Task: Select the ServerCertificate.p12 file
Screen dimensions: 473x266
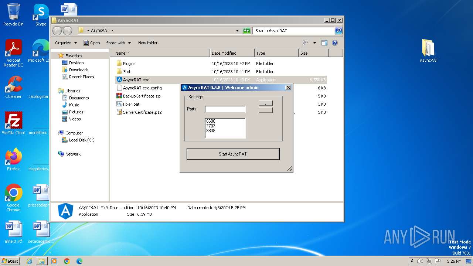Action: (142, 112)
